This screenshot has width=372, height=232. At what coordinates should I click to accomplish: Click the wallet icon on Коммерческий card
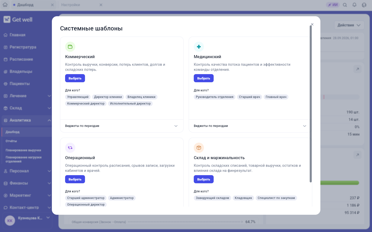click(70, 47)
